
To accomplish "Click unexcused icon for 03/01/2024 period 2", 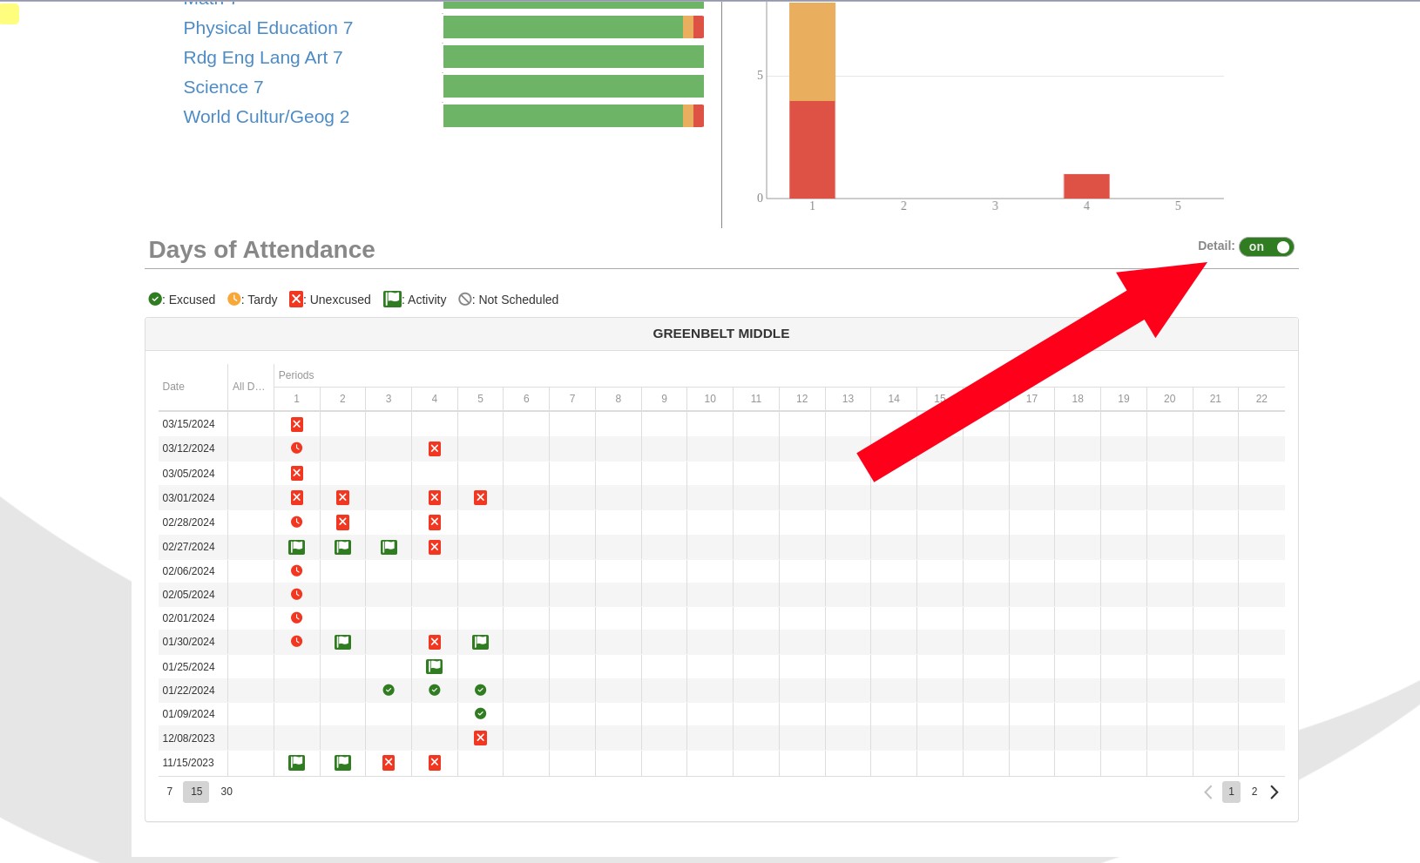I will pos(342,498).
